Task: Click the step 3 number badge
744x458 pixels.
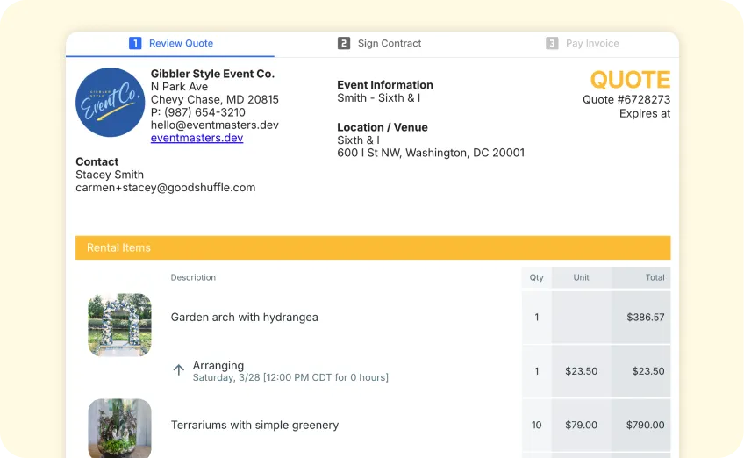Action: [552, 43]
